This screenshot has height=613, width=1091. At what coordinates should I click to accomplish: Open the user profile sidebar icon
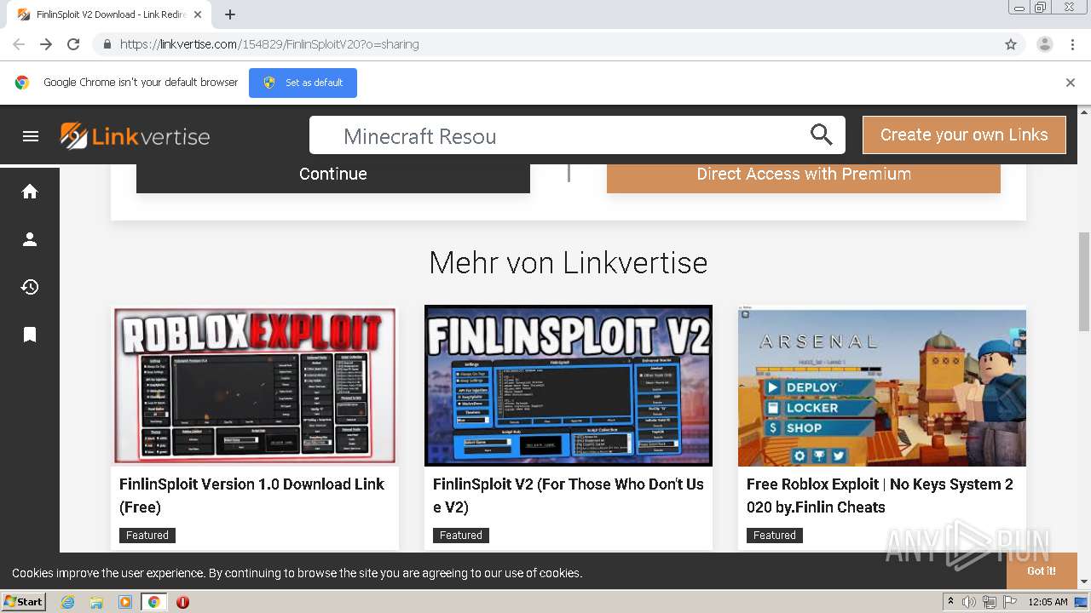30,239
